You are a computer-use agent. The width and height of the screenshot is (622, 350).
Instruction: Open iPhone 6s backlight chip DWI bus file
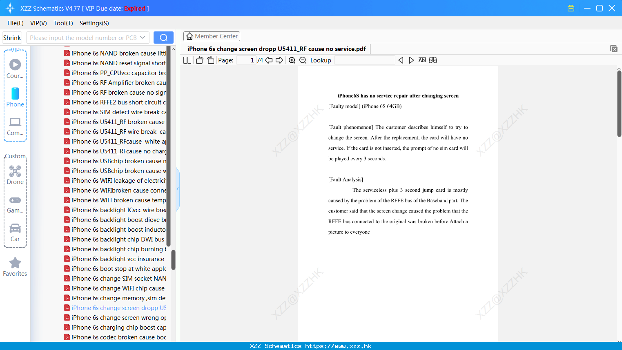tap(115, 239)
